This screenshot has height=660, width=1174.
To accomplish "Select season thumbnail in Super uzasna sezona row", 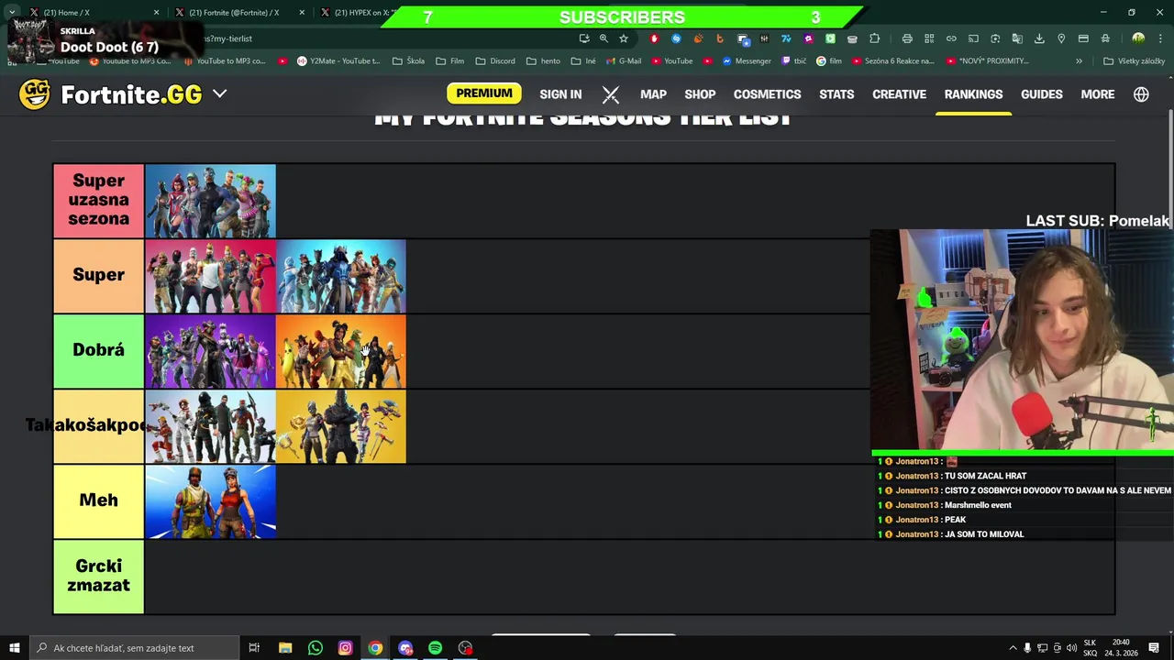I will [210, 201].
